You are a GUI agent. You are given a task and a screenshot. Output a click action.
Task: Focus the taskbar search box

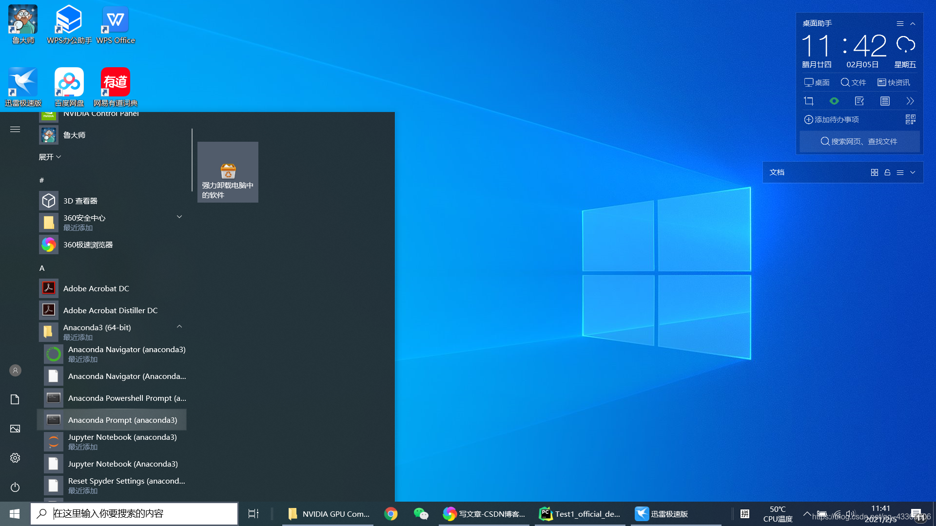tap(134, 514)
